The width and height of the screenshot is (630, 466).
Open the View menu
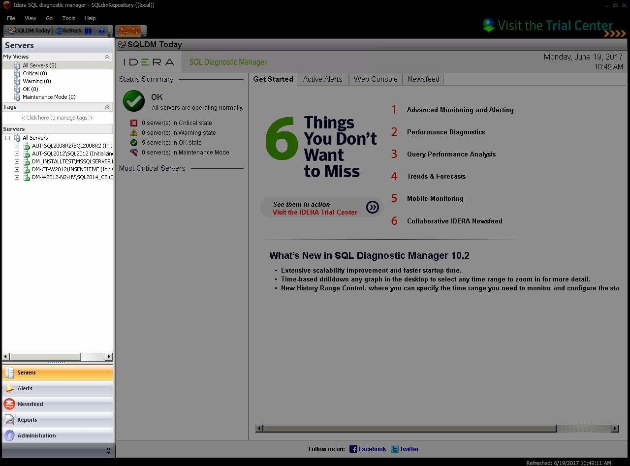coord(31,18)
